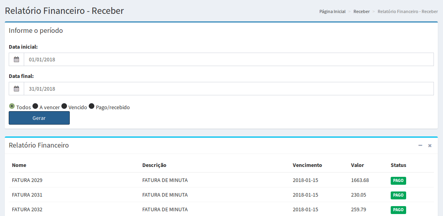Screen dimensions: 443x216
Task: Focus the Data inicial date field
Action: [228, 59]
